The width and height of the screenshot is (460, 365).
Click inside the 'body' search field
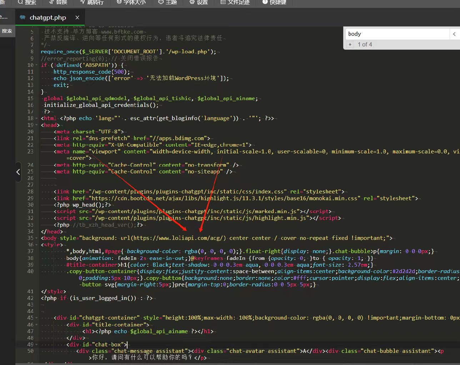pyautogui.click(x=396, y=34)
